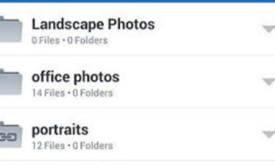This screenshot has height=165, width=275.
Task: Click "0 Folders" under Landscape Photos
Action: (x=87, y=41)
